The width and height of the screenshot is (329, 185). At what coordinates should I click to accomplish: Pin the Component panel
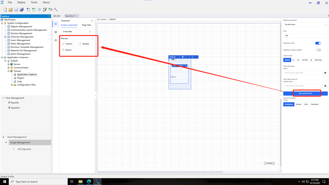tap(92, 21)
